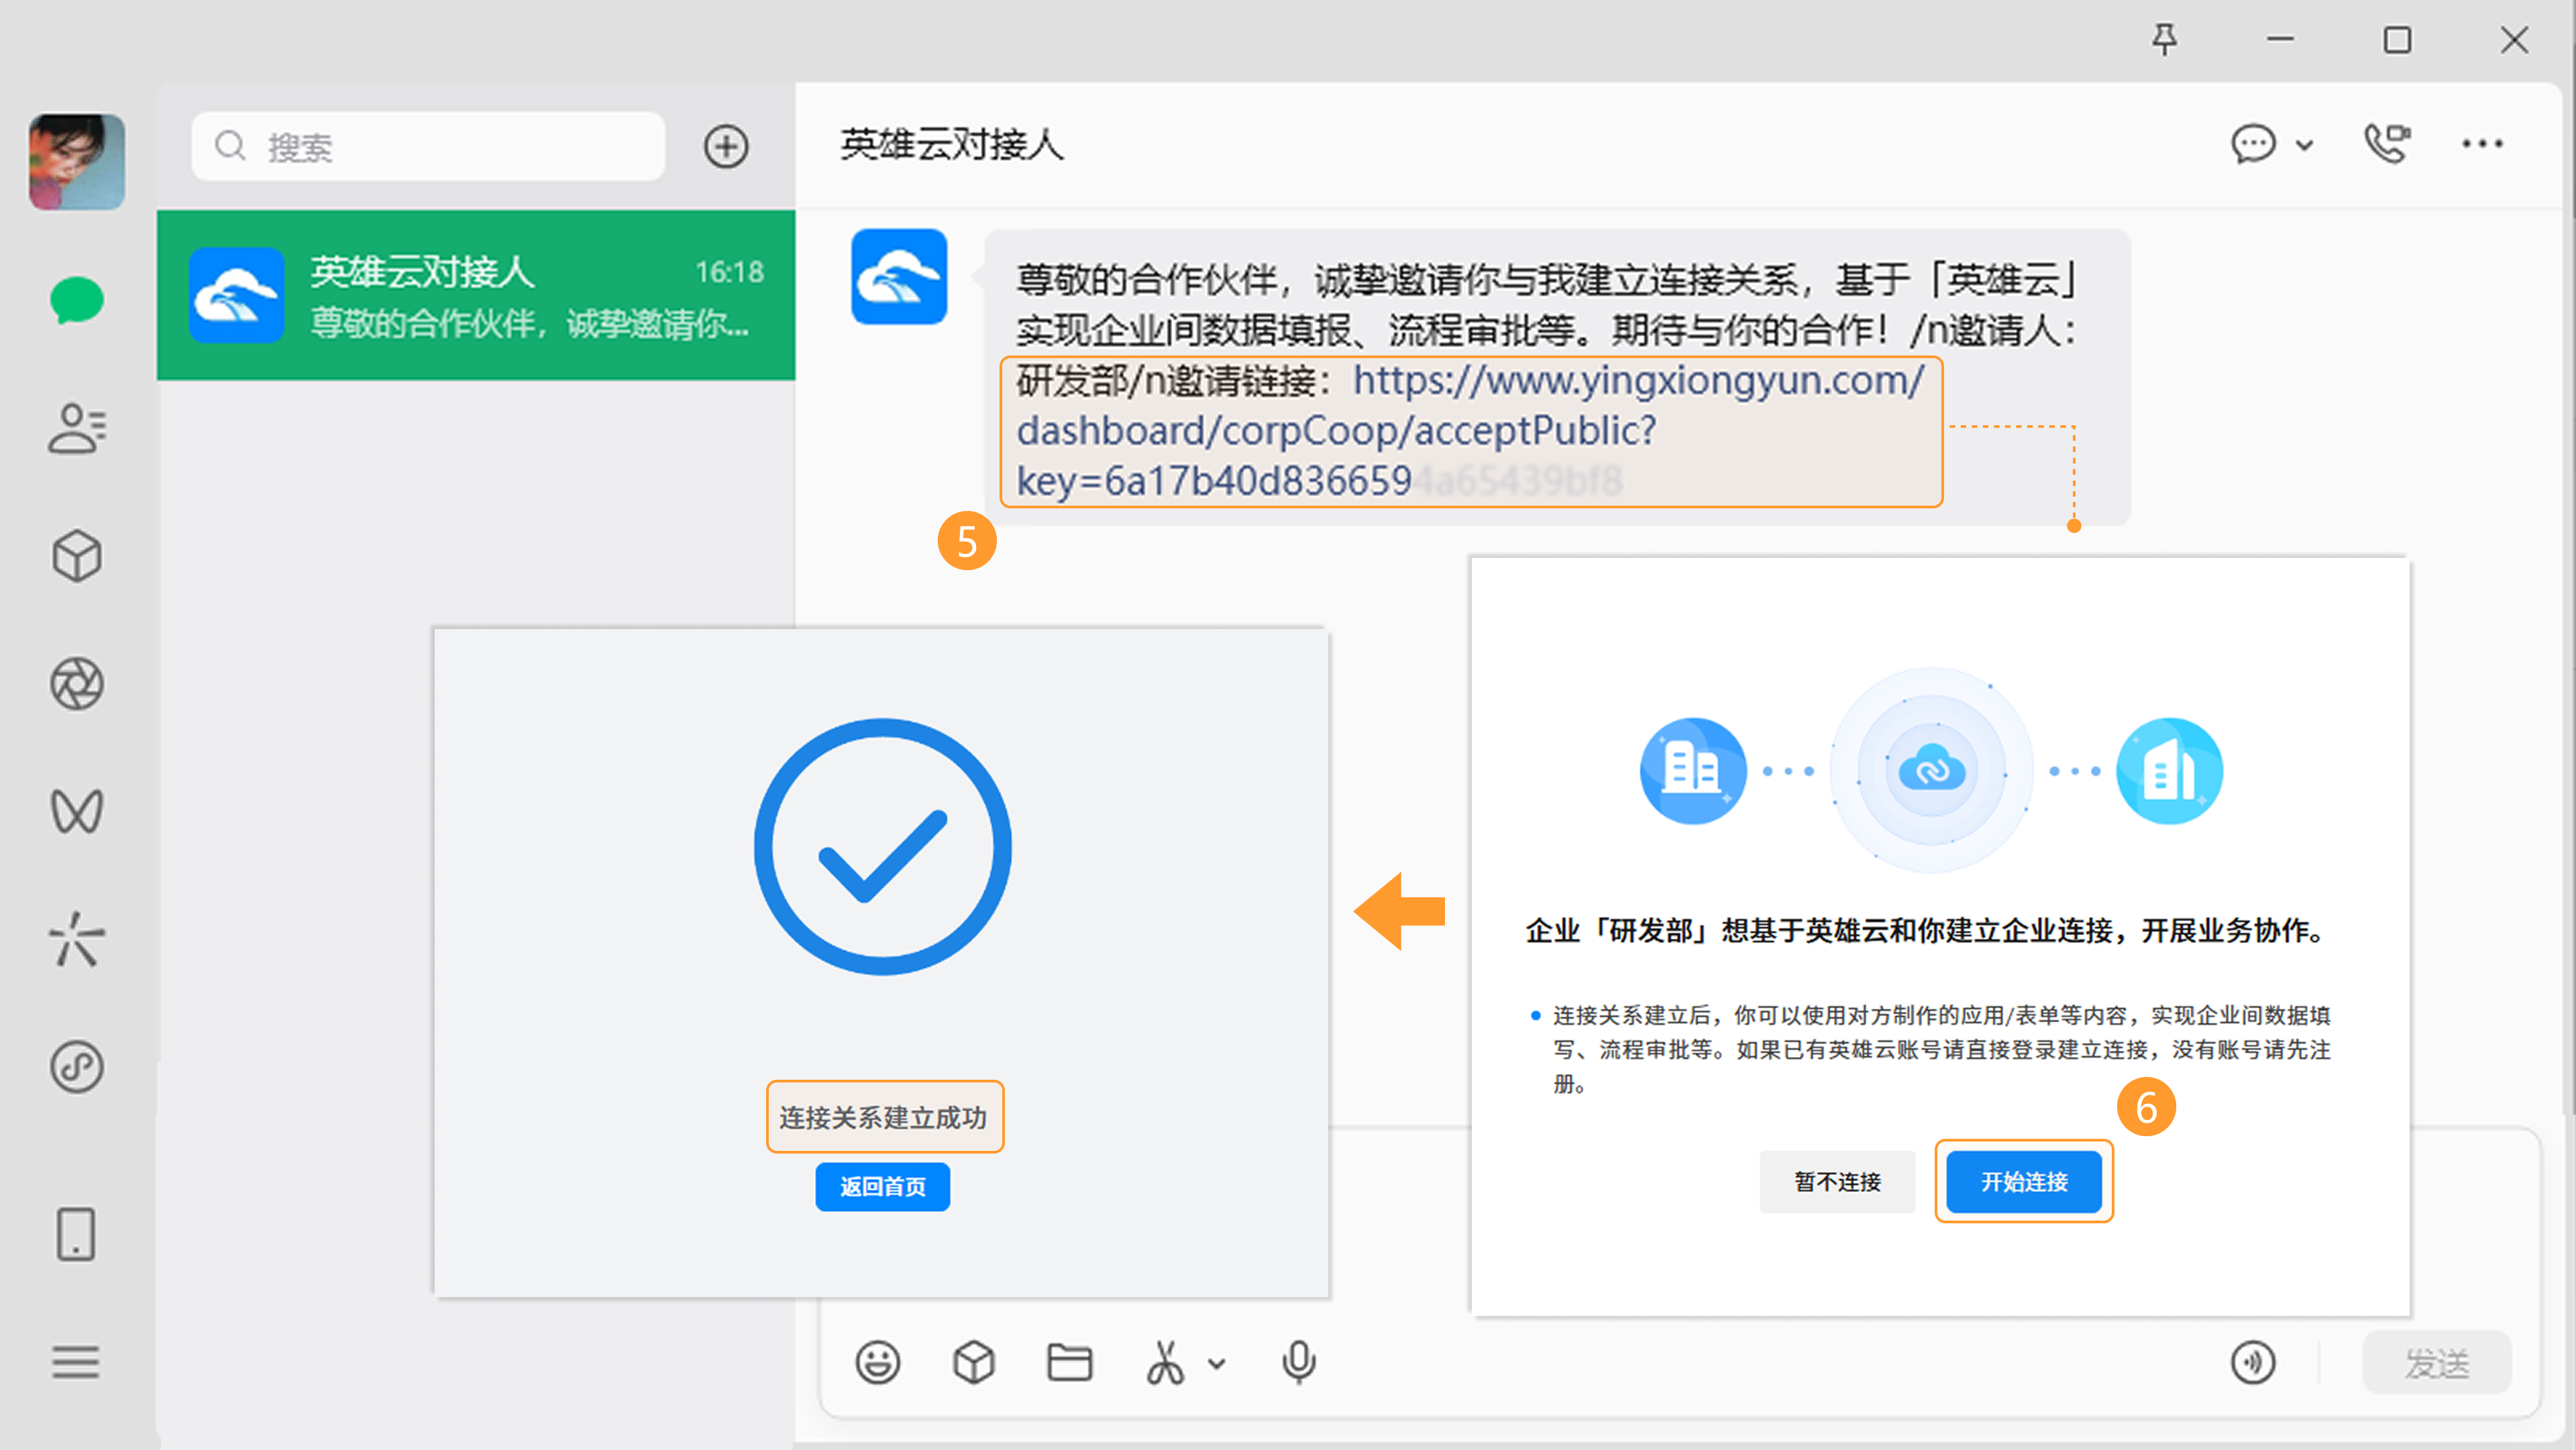Open the spark-shaped discover icon in sidebar
Screen dimensions: 2576x1450
tap(77, 939)
